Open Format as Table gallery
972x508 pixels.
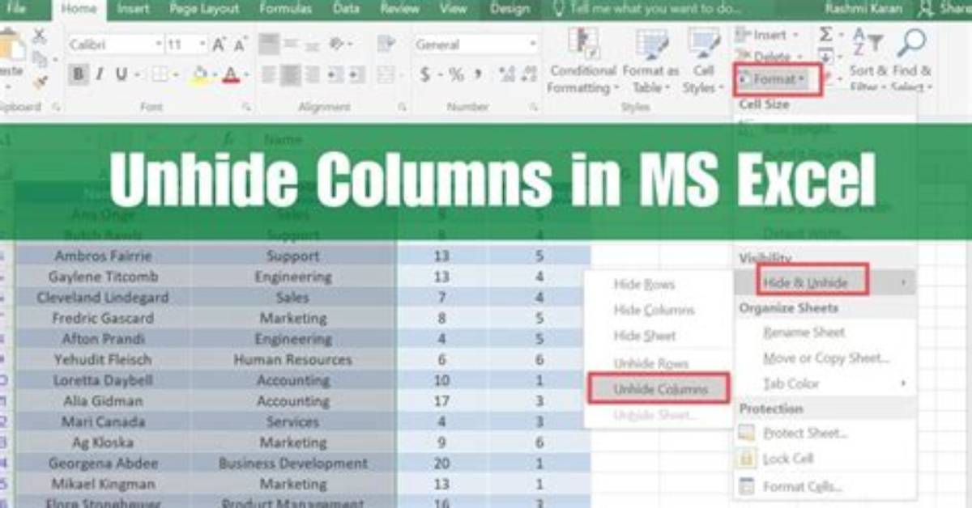(650, 61)
